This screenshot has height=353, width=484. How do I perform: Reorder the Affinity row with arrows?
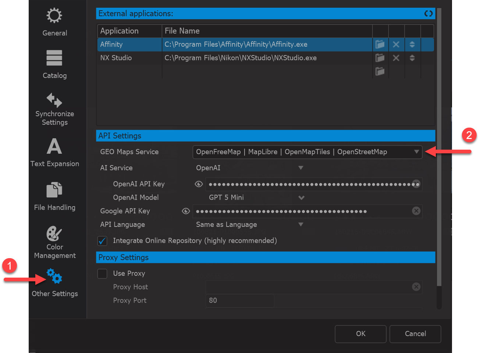412,44
